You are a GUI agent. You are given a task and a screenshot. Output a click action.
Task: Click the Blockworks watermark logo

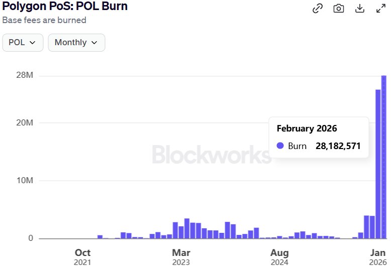tap(212, 155)
